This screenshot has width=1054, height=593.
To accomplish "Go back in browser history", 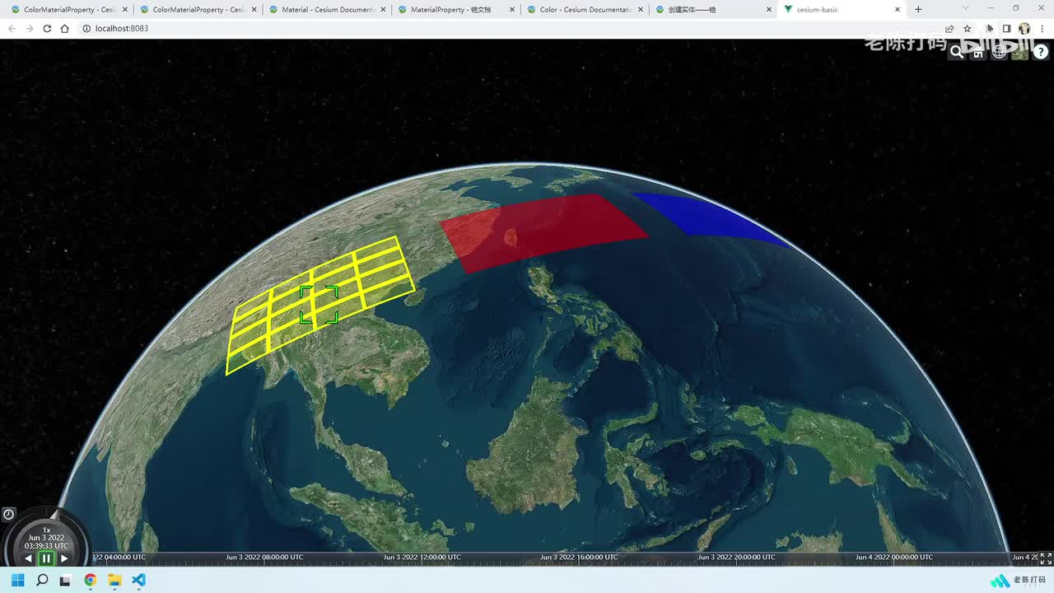I will click(x=12, y=29).
